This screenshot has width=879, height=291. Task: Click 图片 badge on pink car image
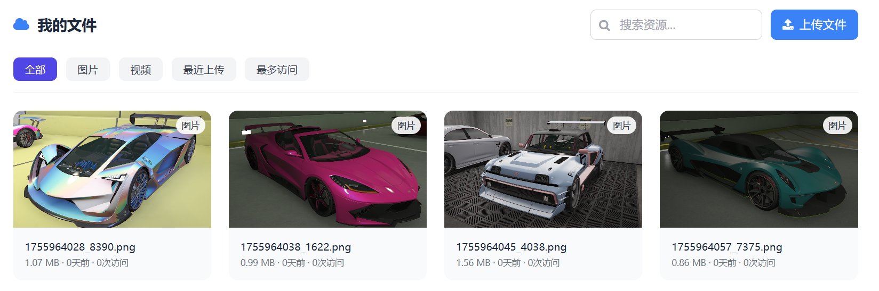coord(406,126)
